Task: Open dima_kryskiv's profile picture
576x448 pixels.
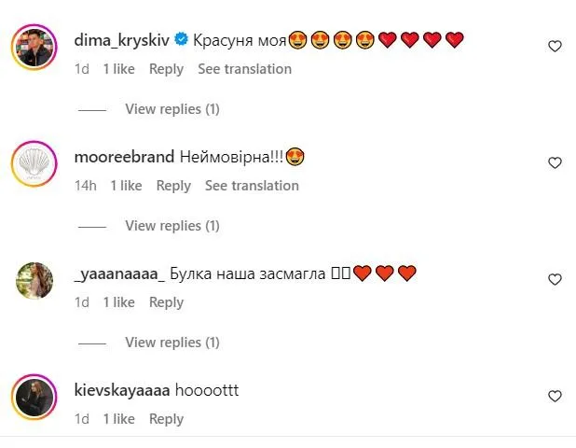Action: point(34,47)
